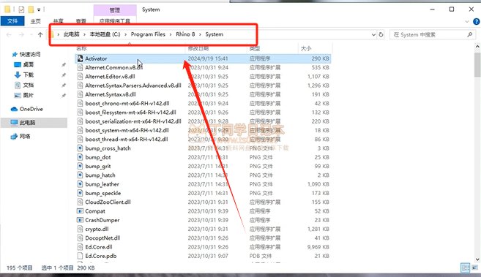Viewport: 481px width, 277px height.
Task: Select Alternet.Syntax.Parsers.Advanced.v8.dll file name
Action: (133, 86)
